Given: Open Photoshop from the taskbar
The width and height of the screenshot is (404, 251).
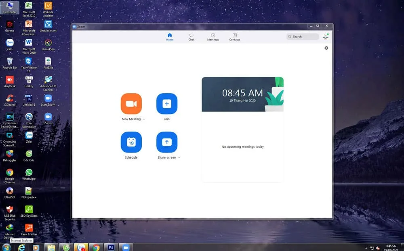Looking at the screenshot, I should click(x=111, y=247).
